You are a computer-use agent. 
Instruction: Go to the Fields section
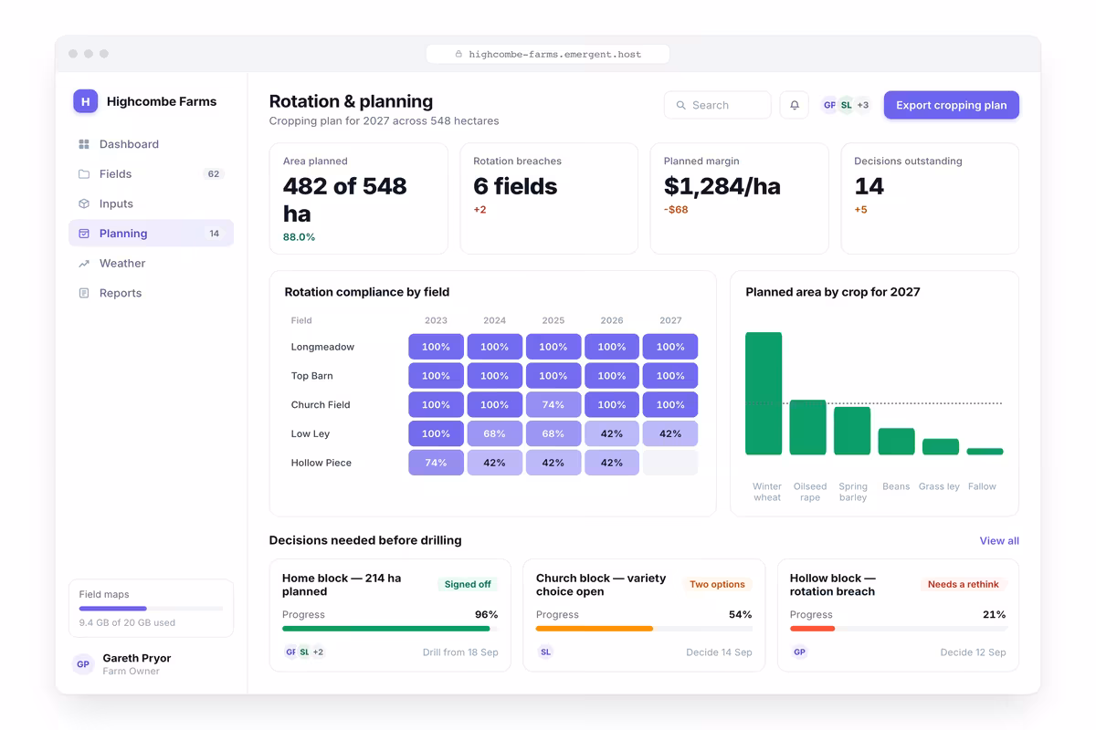coord(151,173)
